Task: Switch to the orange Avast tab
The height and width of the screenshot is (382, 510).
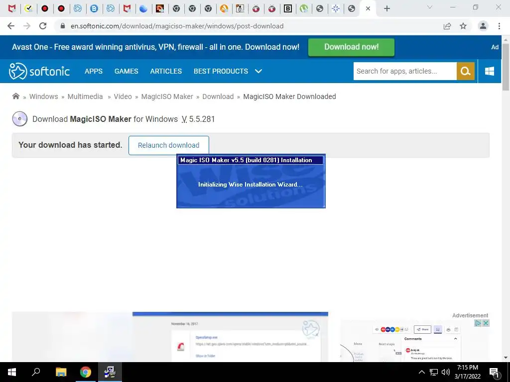Action: point(224,9)
